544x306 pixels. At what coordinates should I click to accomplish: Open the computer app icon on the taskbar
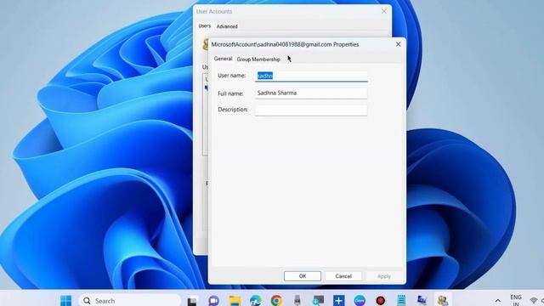tap(422, 300)
